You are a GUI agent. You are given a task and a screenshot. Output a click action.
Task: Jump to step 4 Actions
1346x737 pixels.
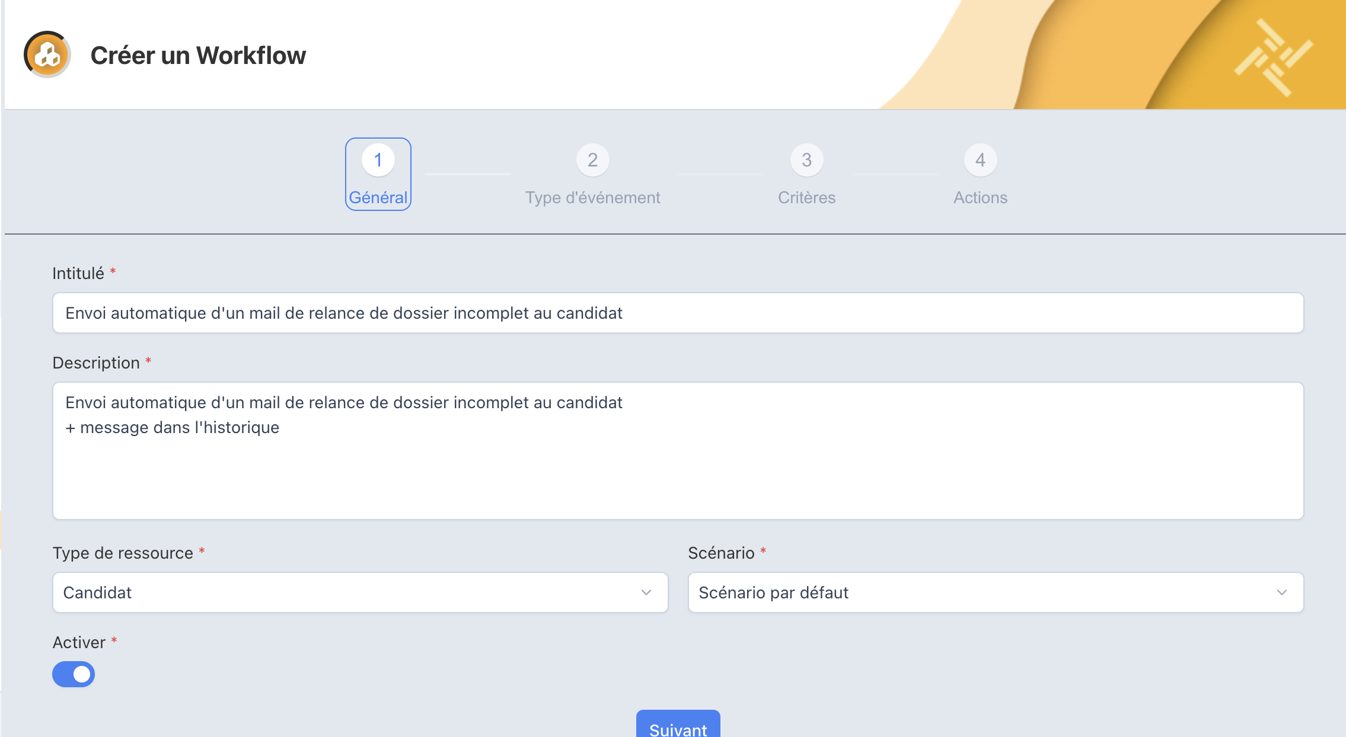[980, 174]
